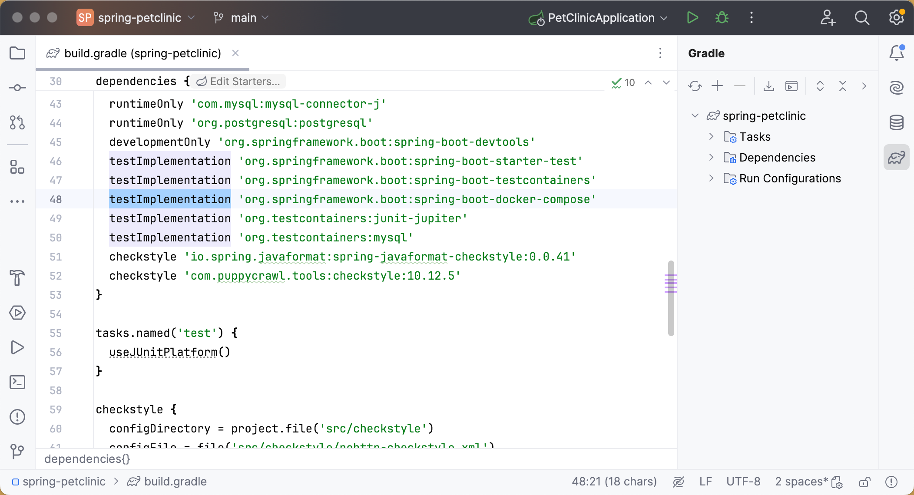This screenshot has width=914, height=495.
Task: Open Search Everywhere magnifier
Action: pyautogui.click(x=862, y=17)
